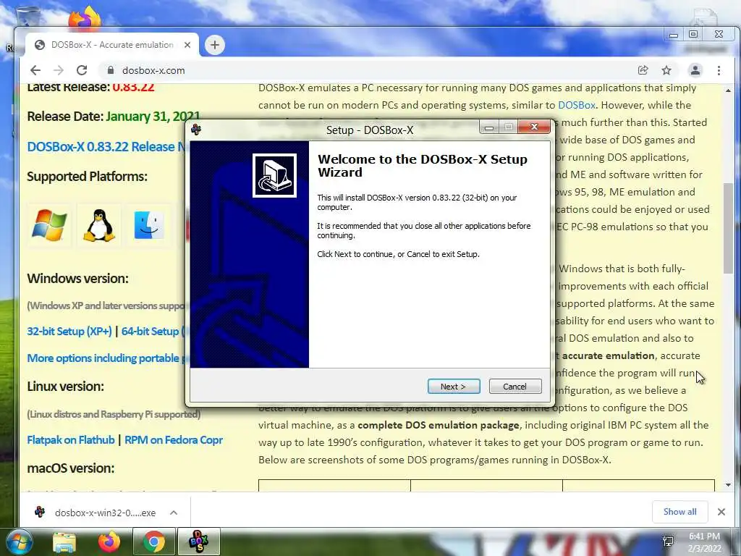Open the Windows Start menu
The height and width of the screenshot is (556, 741).
click(x=19, y=542)
